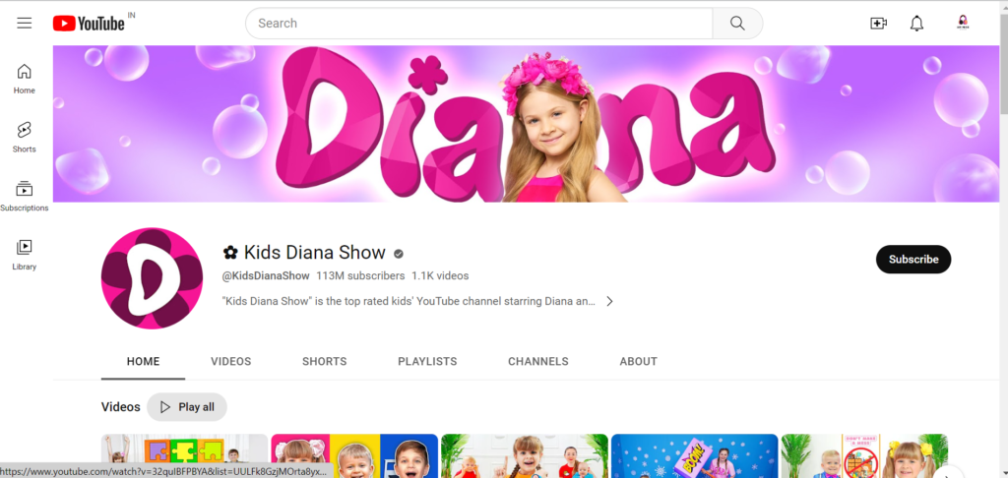Open the ABOUT tab

point(638,362)
